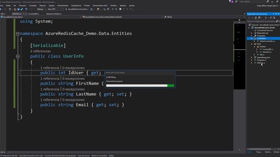280x157 pixels.
Task: Switch to the DB.cs editor tab
Action: click(3, 14)
